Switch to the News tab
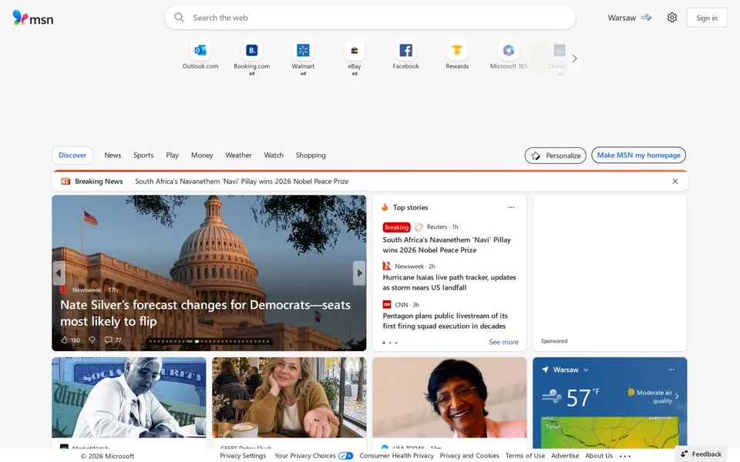The image size is (740, 462). click(113, 155)
